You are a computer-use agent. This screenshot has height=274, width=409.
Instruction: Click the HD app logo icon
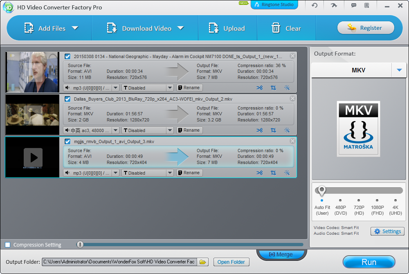(8, 7)
